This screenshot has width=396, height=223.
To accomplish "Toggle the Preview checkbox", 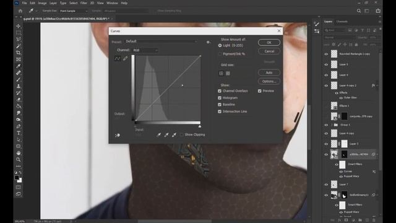I will pyautogui.click(x=260, y=91).
